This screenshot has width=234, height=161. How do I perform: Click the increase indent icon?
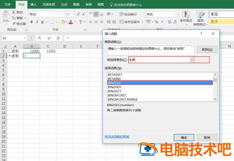(114, 22)
